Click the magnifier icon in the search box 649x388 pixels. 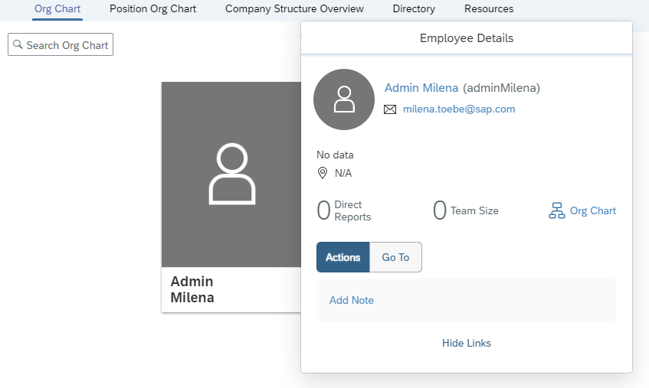(18, 44)
